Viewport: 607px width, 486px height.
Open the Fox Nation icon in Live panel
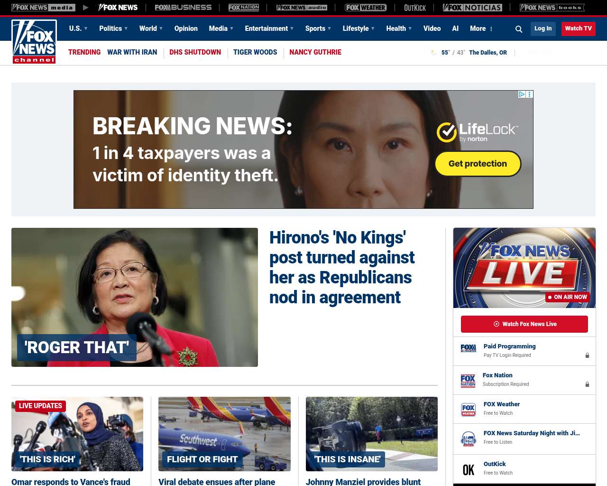[x=468, y=381]
